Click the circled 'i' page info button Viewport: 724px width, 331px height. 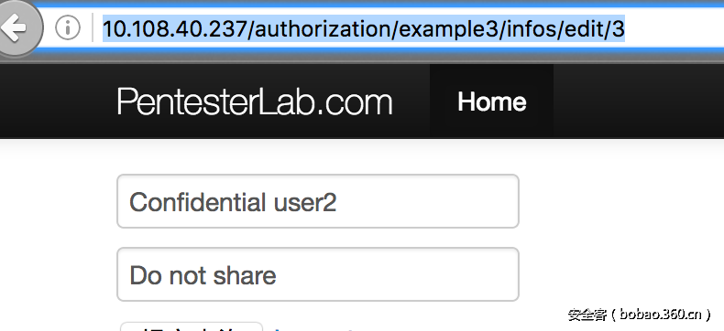(68, 28)
